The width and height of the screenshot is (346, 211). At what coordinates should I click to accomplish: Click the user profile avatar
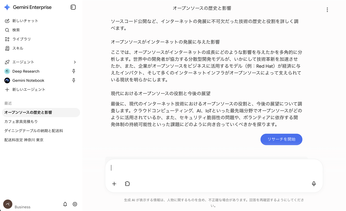[x=8, y=204]
